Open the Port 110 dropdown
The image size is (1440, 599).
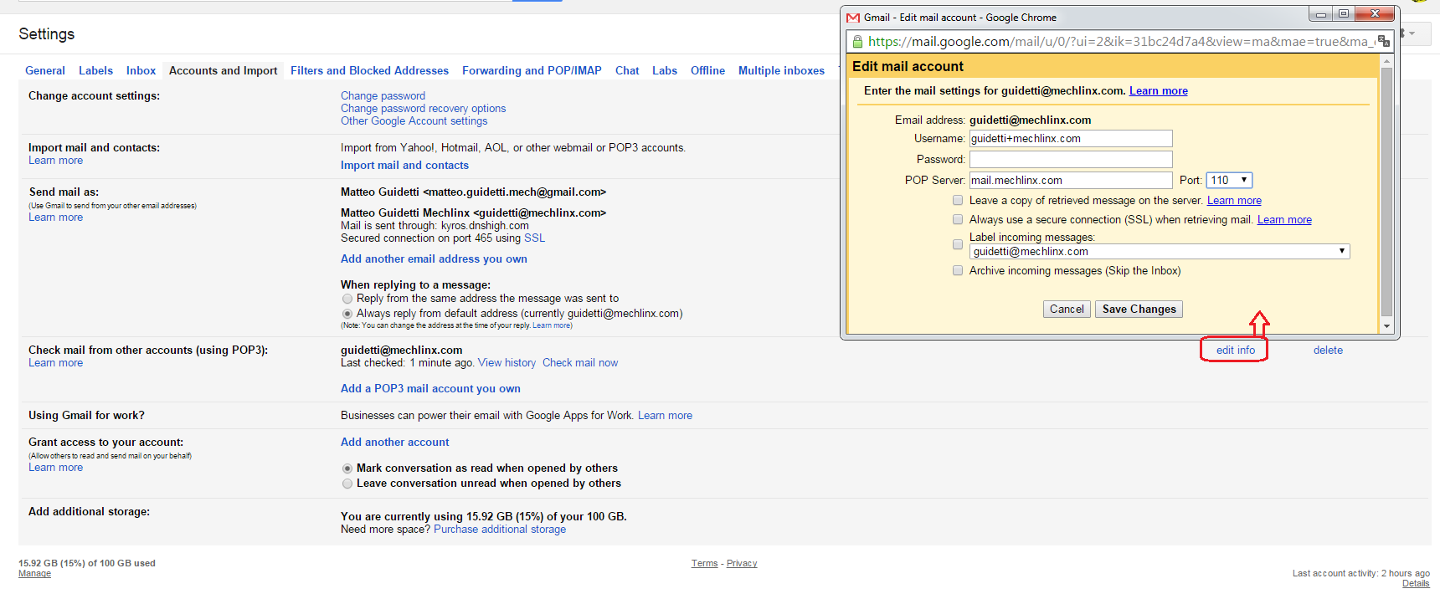pyautogui.click(x=1228, y=180)
